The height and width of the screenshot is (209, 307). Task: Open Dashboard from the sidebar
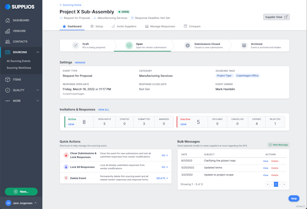tap(20, 20)
